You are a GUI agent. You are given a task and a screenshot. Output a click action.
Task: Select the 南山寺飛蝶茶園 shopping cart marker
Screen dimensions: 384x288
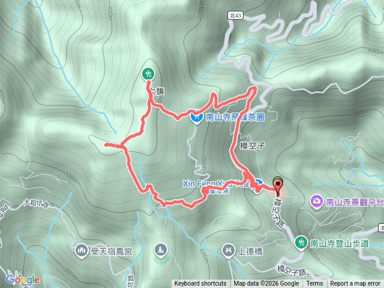click(197, 118)
